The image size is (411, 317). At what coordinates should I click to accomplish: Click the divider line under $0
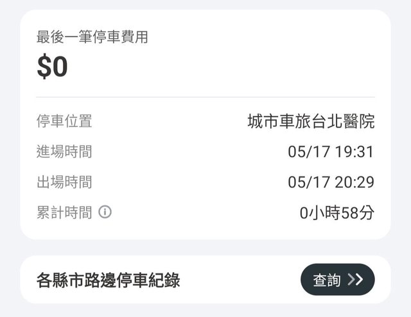coord(205,98)
